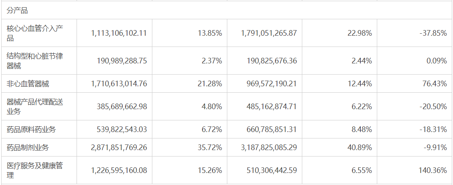Click the value 1,113,106,102.11

[119, 33]
